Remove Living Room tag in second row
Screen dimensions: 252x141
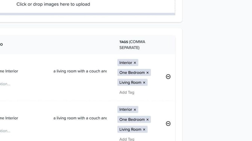[x=144, y=129]
